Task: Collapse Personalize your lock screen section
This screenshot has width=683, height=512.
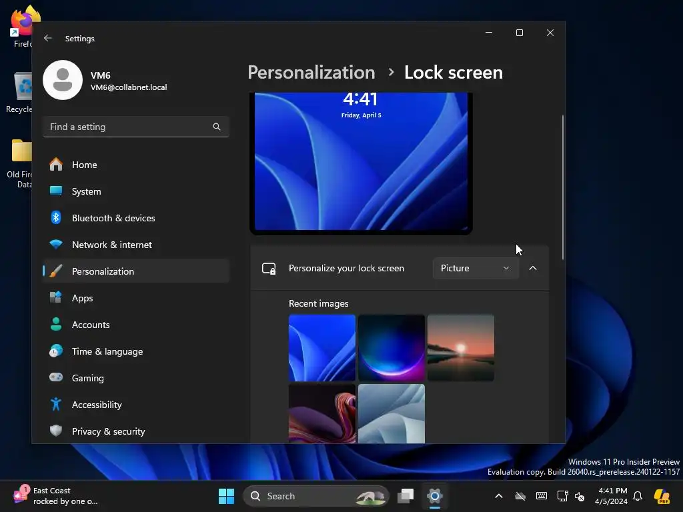Action: (533, 268)
